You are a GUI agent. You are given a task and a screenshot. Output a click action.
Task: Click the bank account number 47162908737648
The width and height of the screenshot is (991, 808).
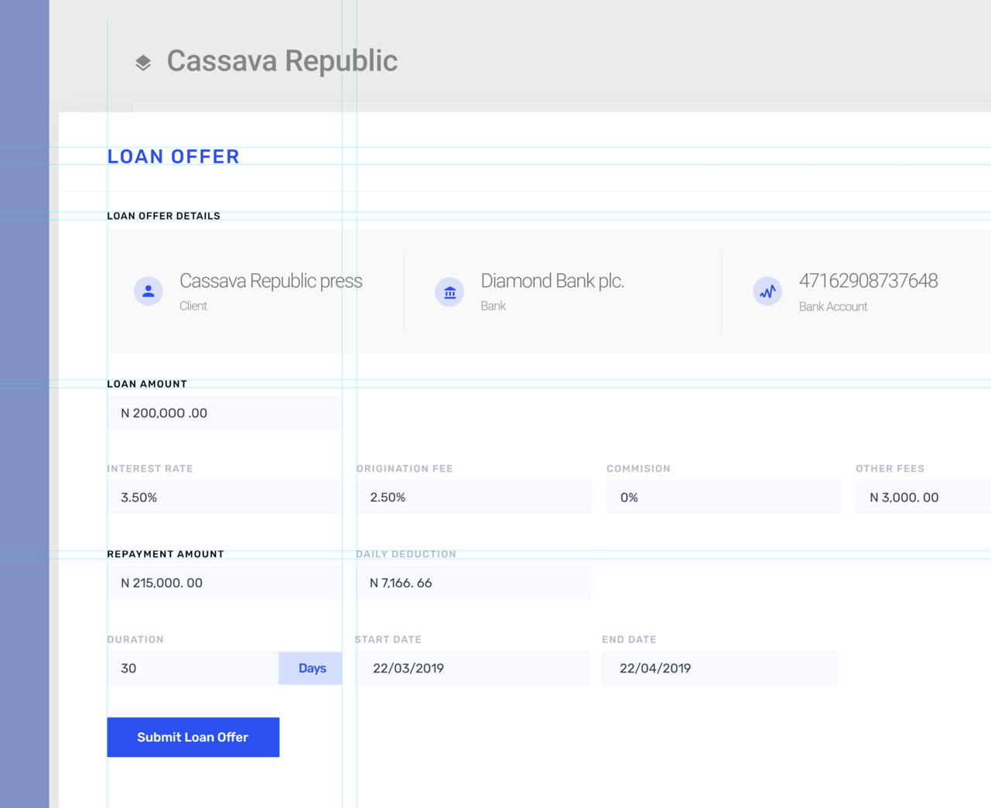tap(868, 281)
